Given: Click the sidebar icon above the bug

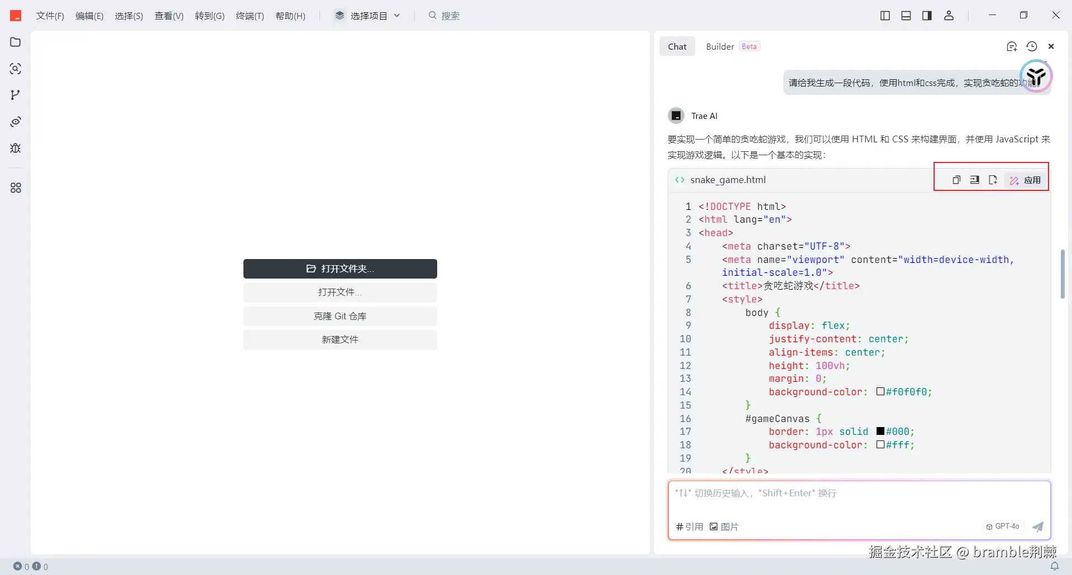Looking at the screenshot, I should (16, 122).
